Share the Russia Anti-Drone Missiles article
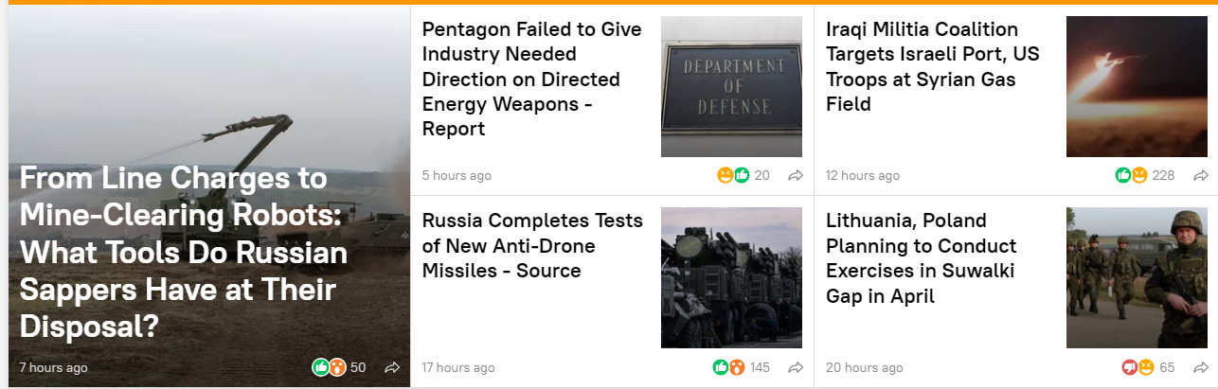 pyautogui.click(x=796, y=367)
